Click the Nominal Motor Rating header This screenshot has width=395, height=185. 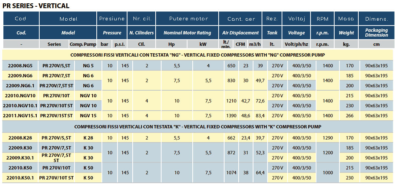(187, 33)
